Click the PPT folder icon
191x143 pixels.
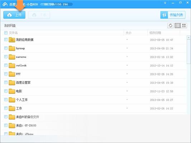(x=12, y=74)
